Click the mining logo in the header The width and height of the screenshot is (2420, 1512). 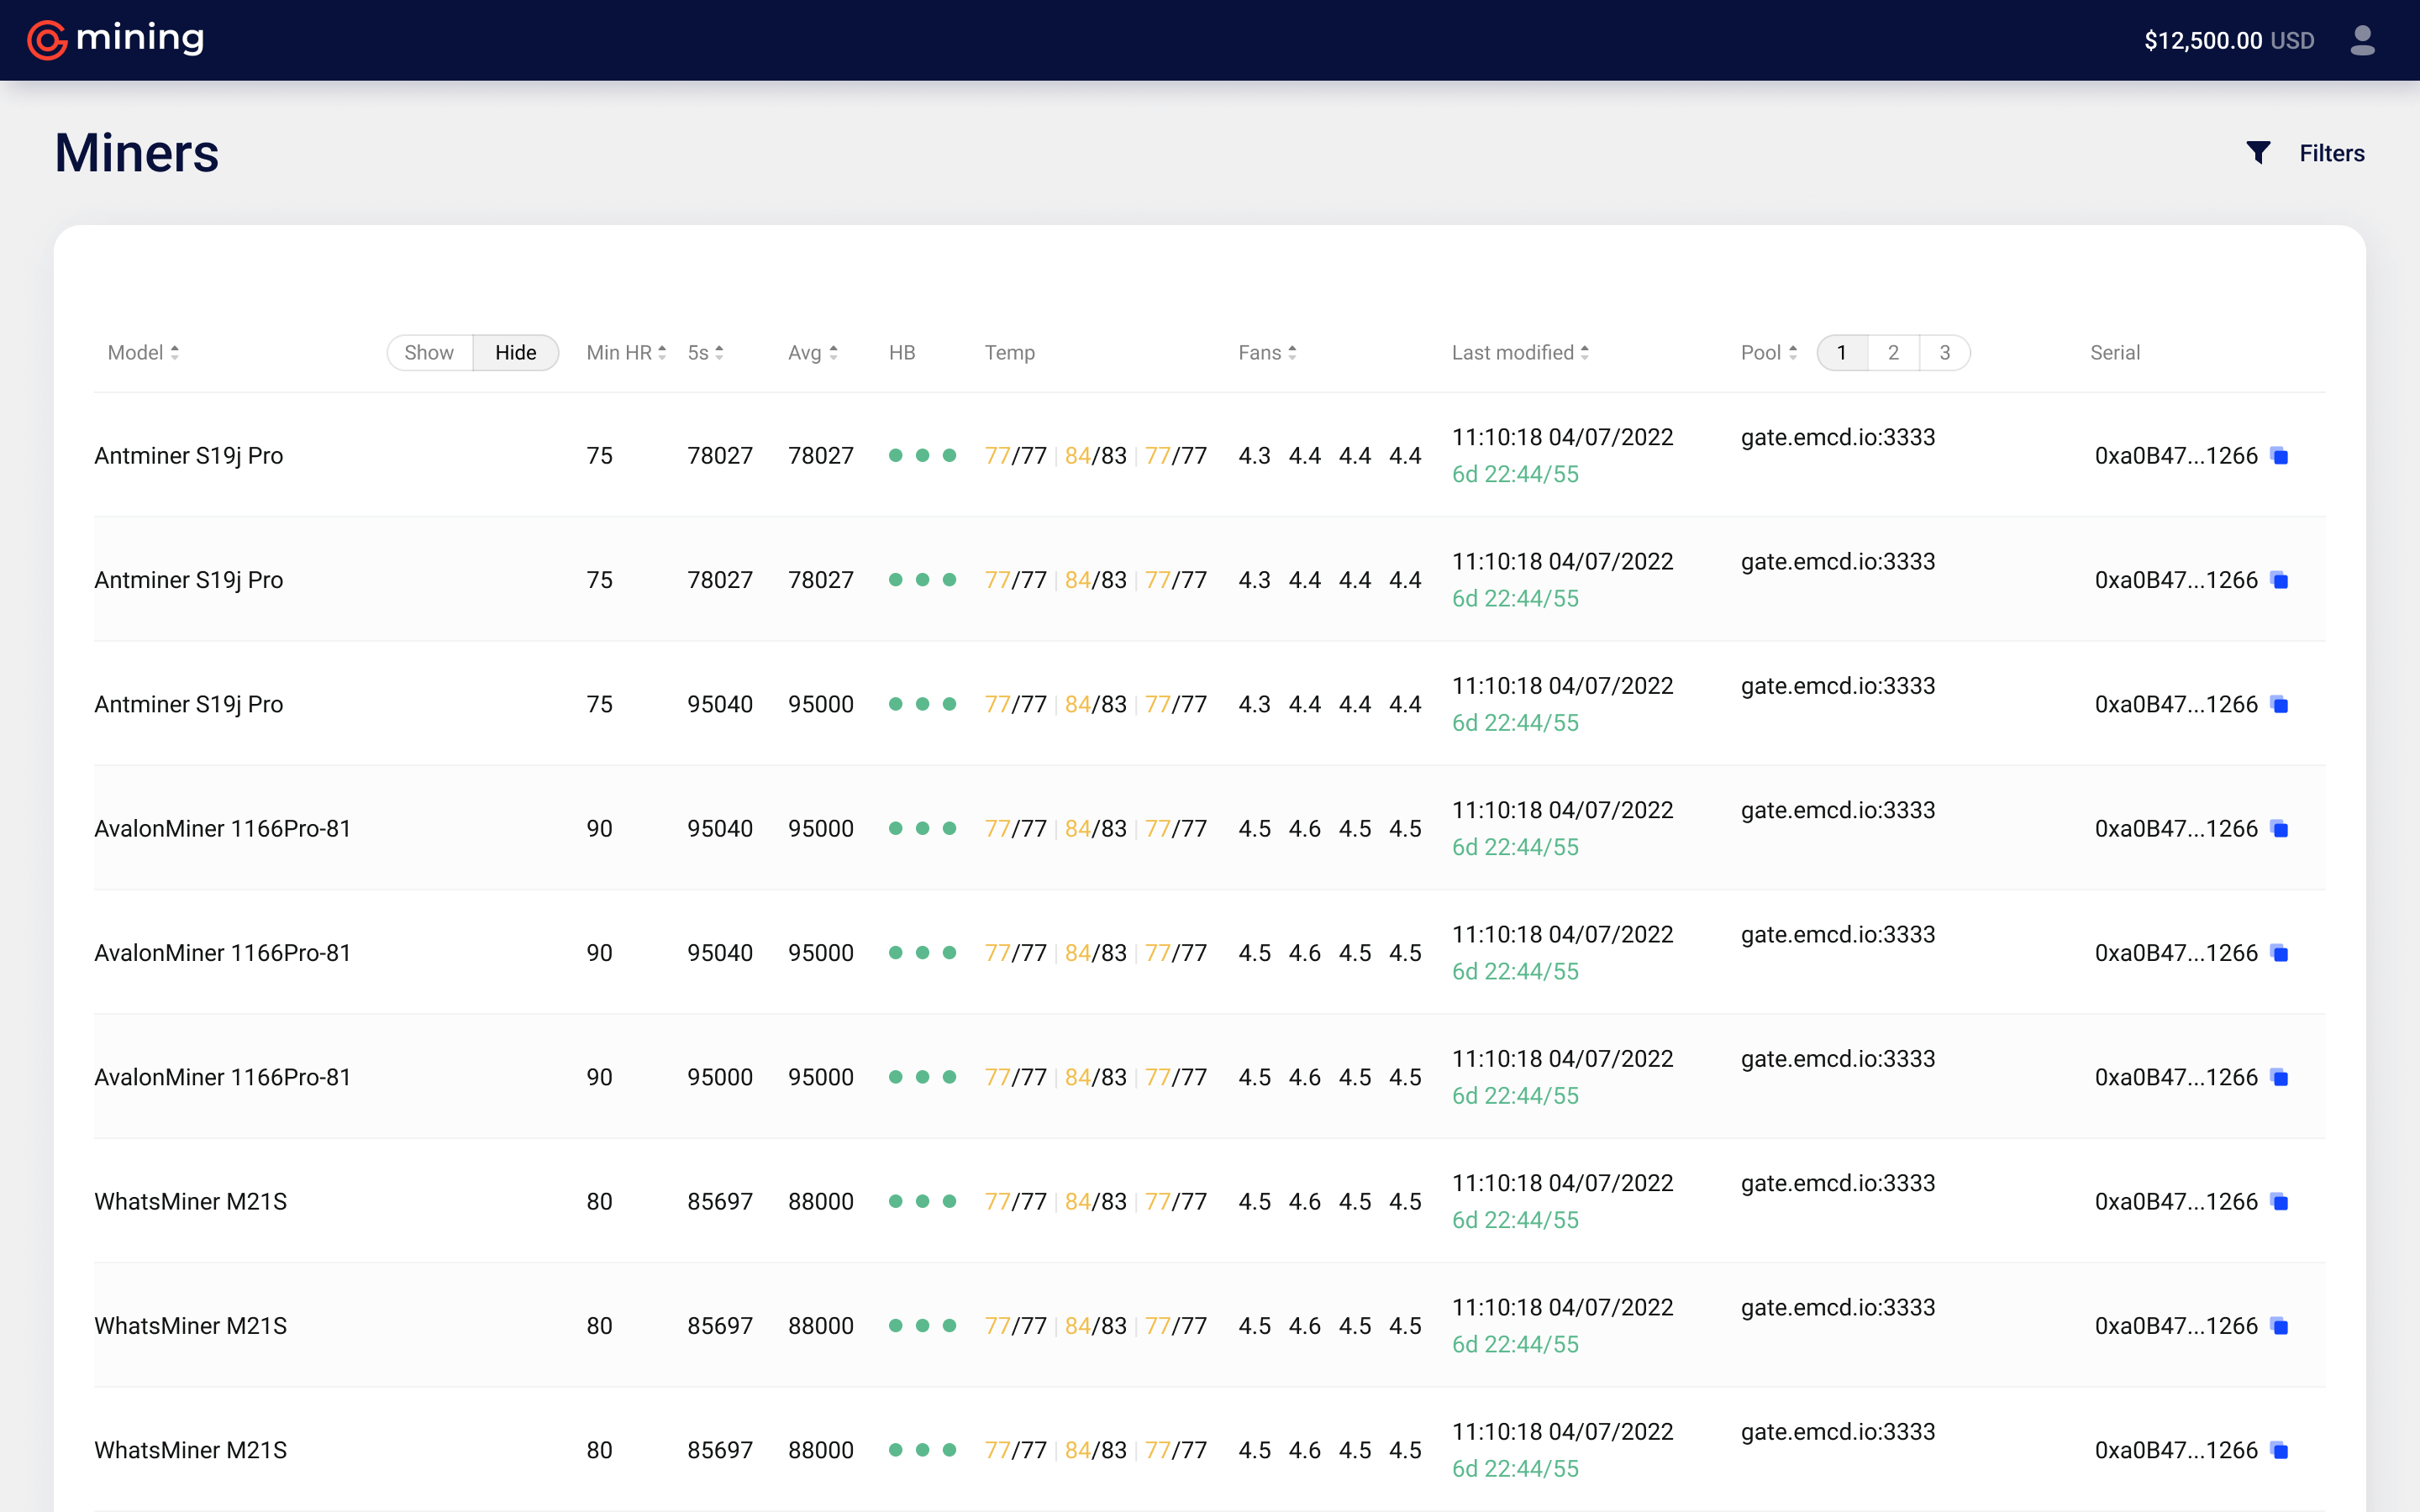click(115, 40)
